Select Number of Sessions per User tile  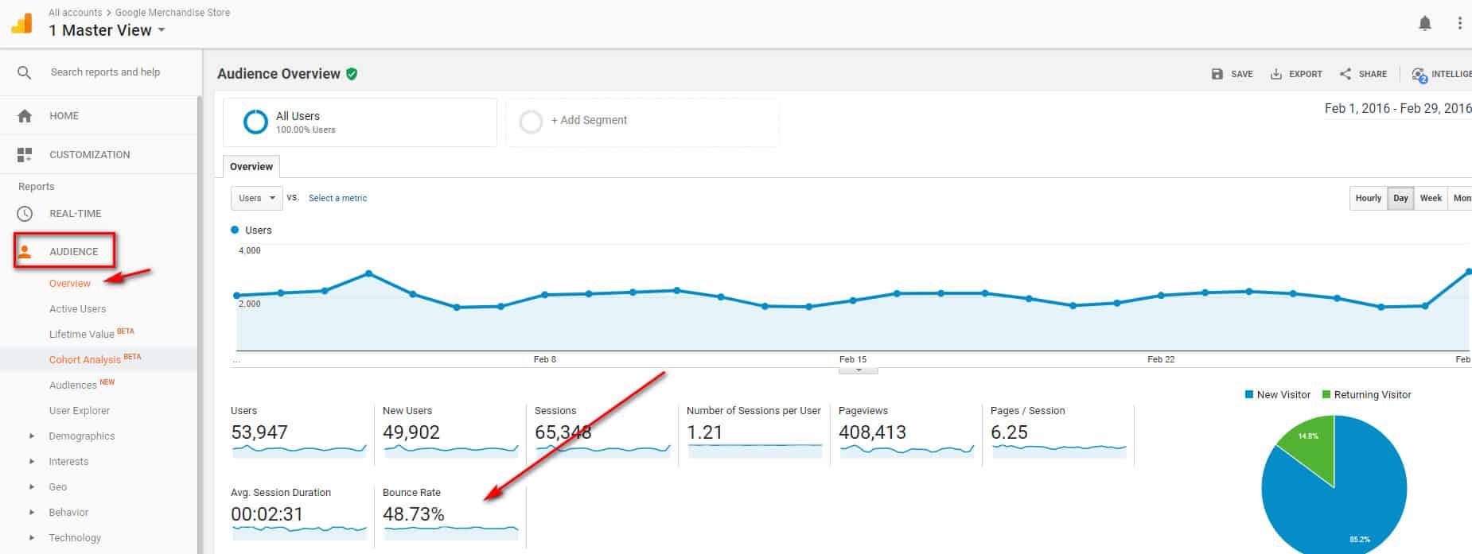754,434
